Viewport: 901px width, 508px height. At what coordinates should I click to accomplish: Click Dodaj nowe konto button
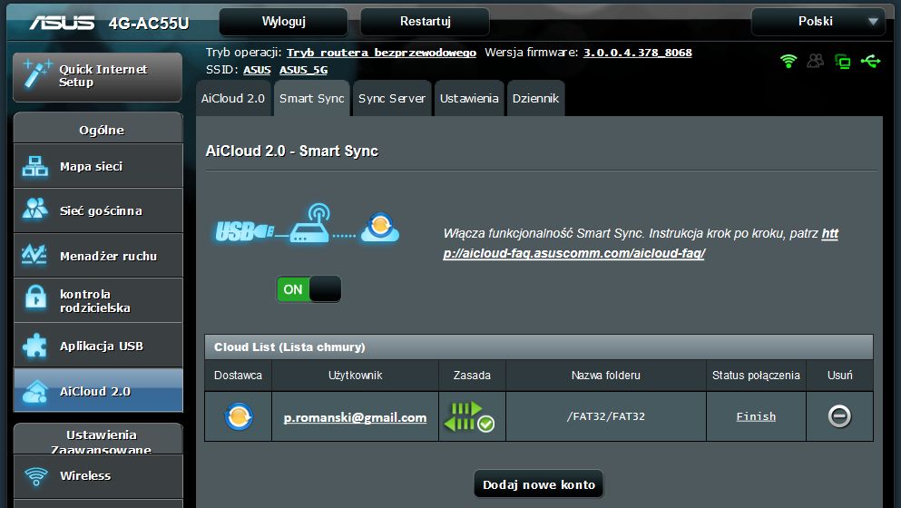(x=538, y=484)
